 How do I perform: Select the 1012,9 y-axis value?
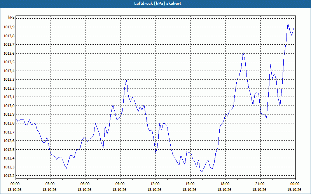tap(9, 114)
